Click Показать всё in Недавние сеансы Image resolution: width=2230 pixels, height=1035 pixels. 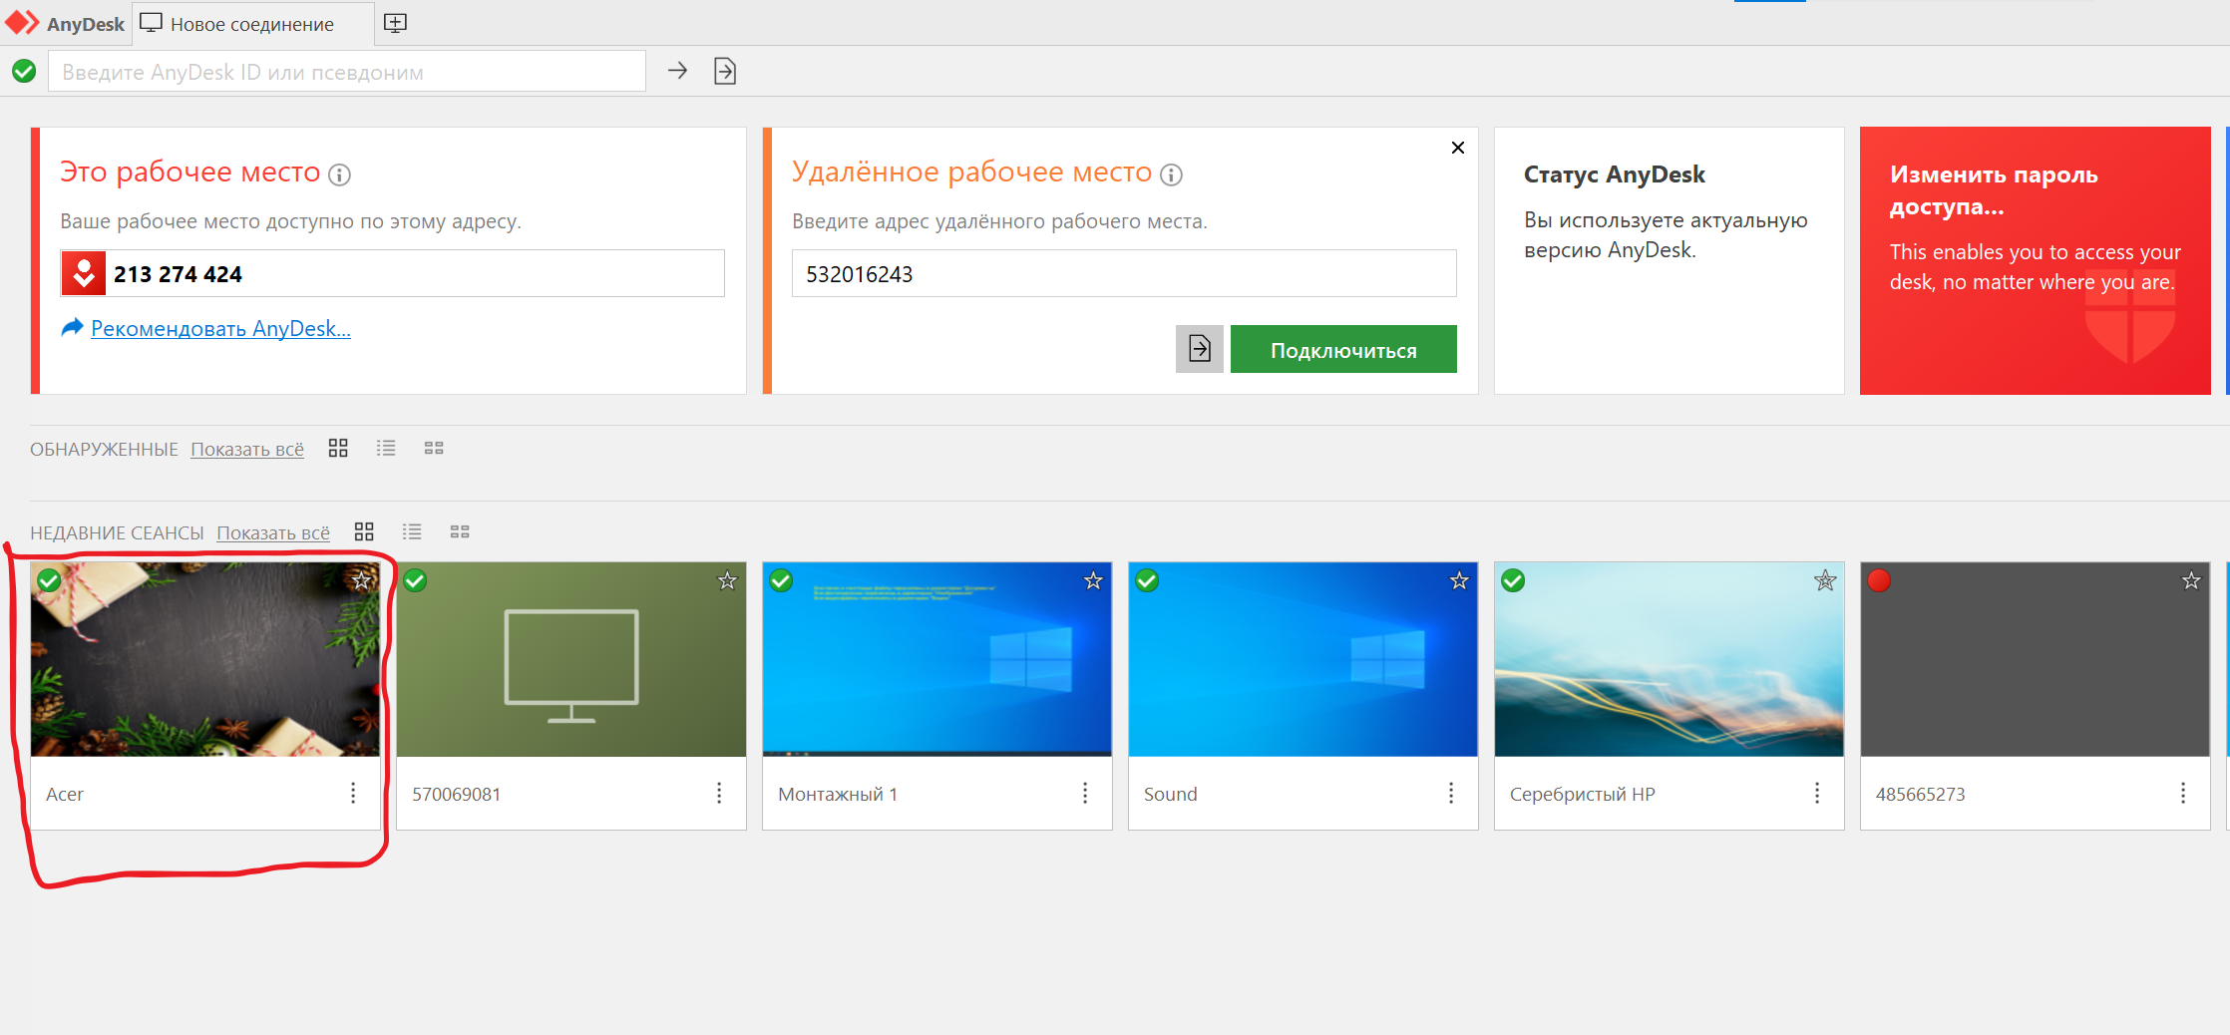tap(273, 532)
